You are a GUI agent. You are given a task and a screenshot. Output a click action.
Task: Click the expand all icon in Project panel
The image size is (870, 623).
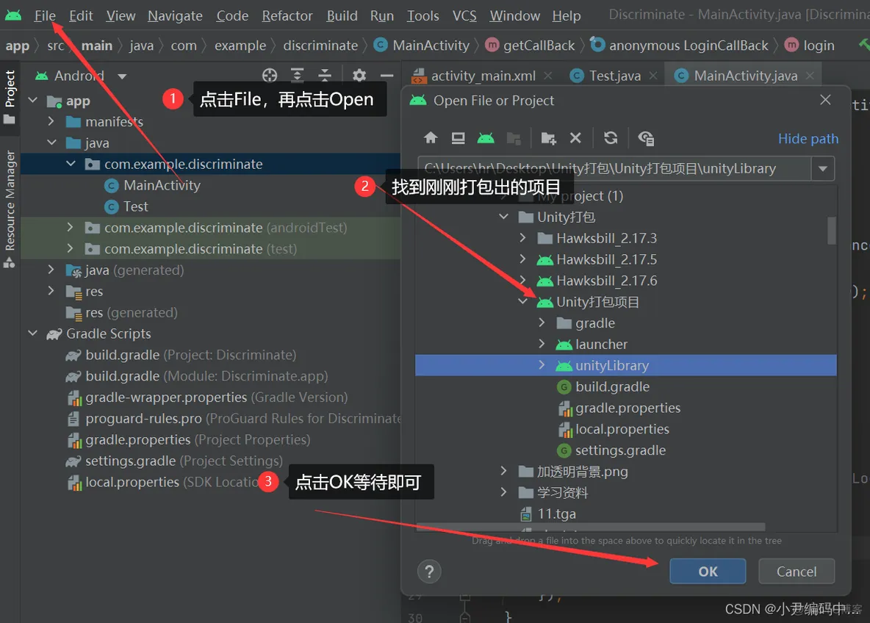pyautogui.click(x=298, y=76)
